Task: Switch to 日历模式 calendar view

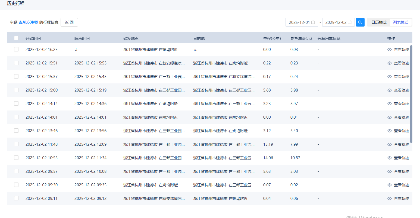Action: [x=379, y=22]
